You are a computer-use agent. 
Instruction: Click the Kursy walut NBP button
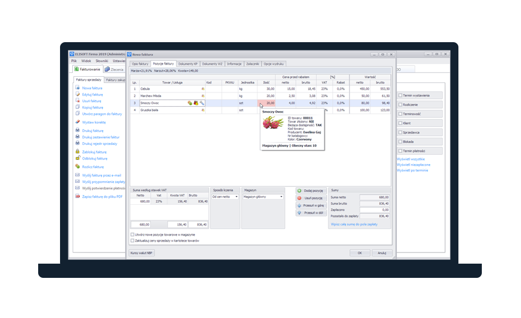(x=141, y=252)
